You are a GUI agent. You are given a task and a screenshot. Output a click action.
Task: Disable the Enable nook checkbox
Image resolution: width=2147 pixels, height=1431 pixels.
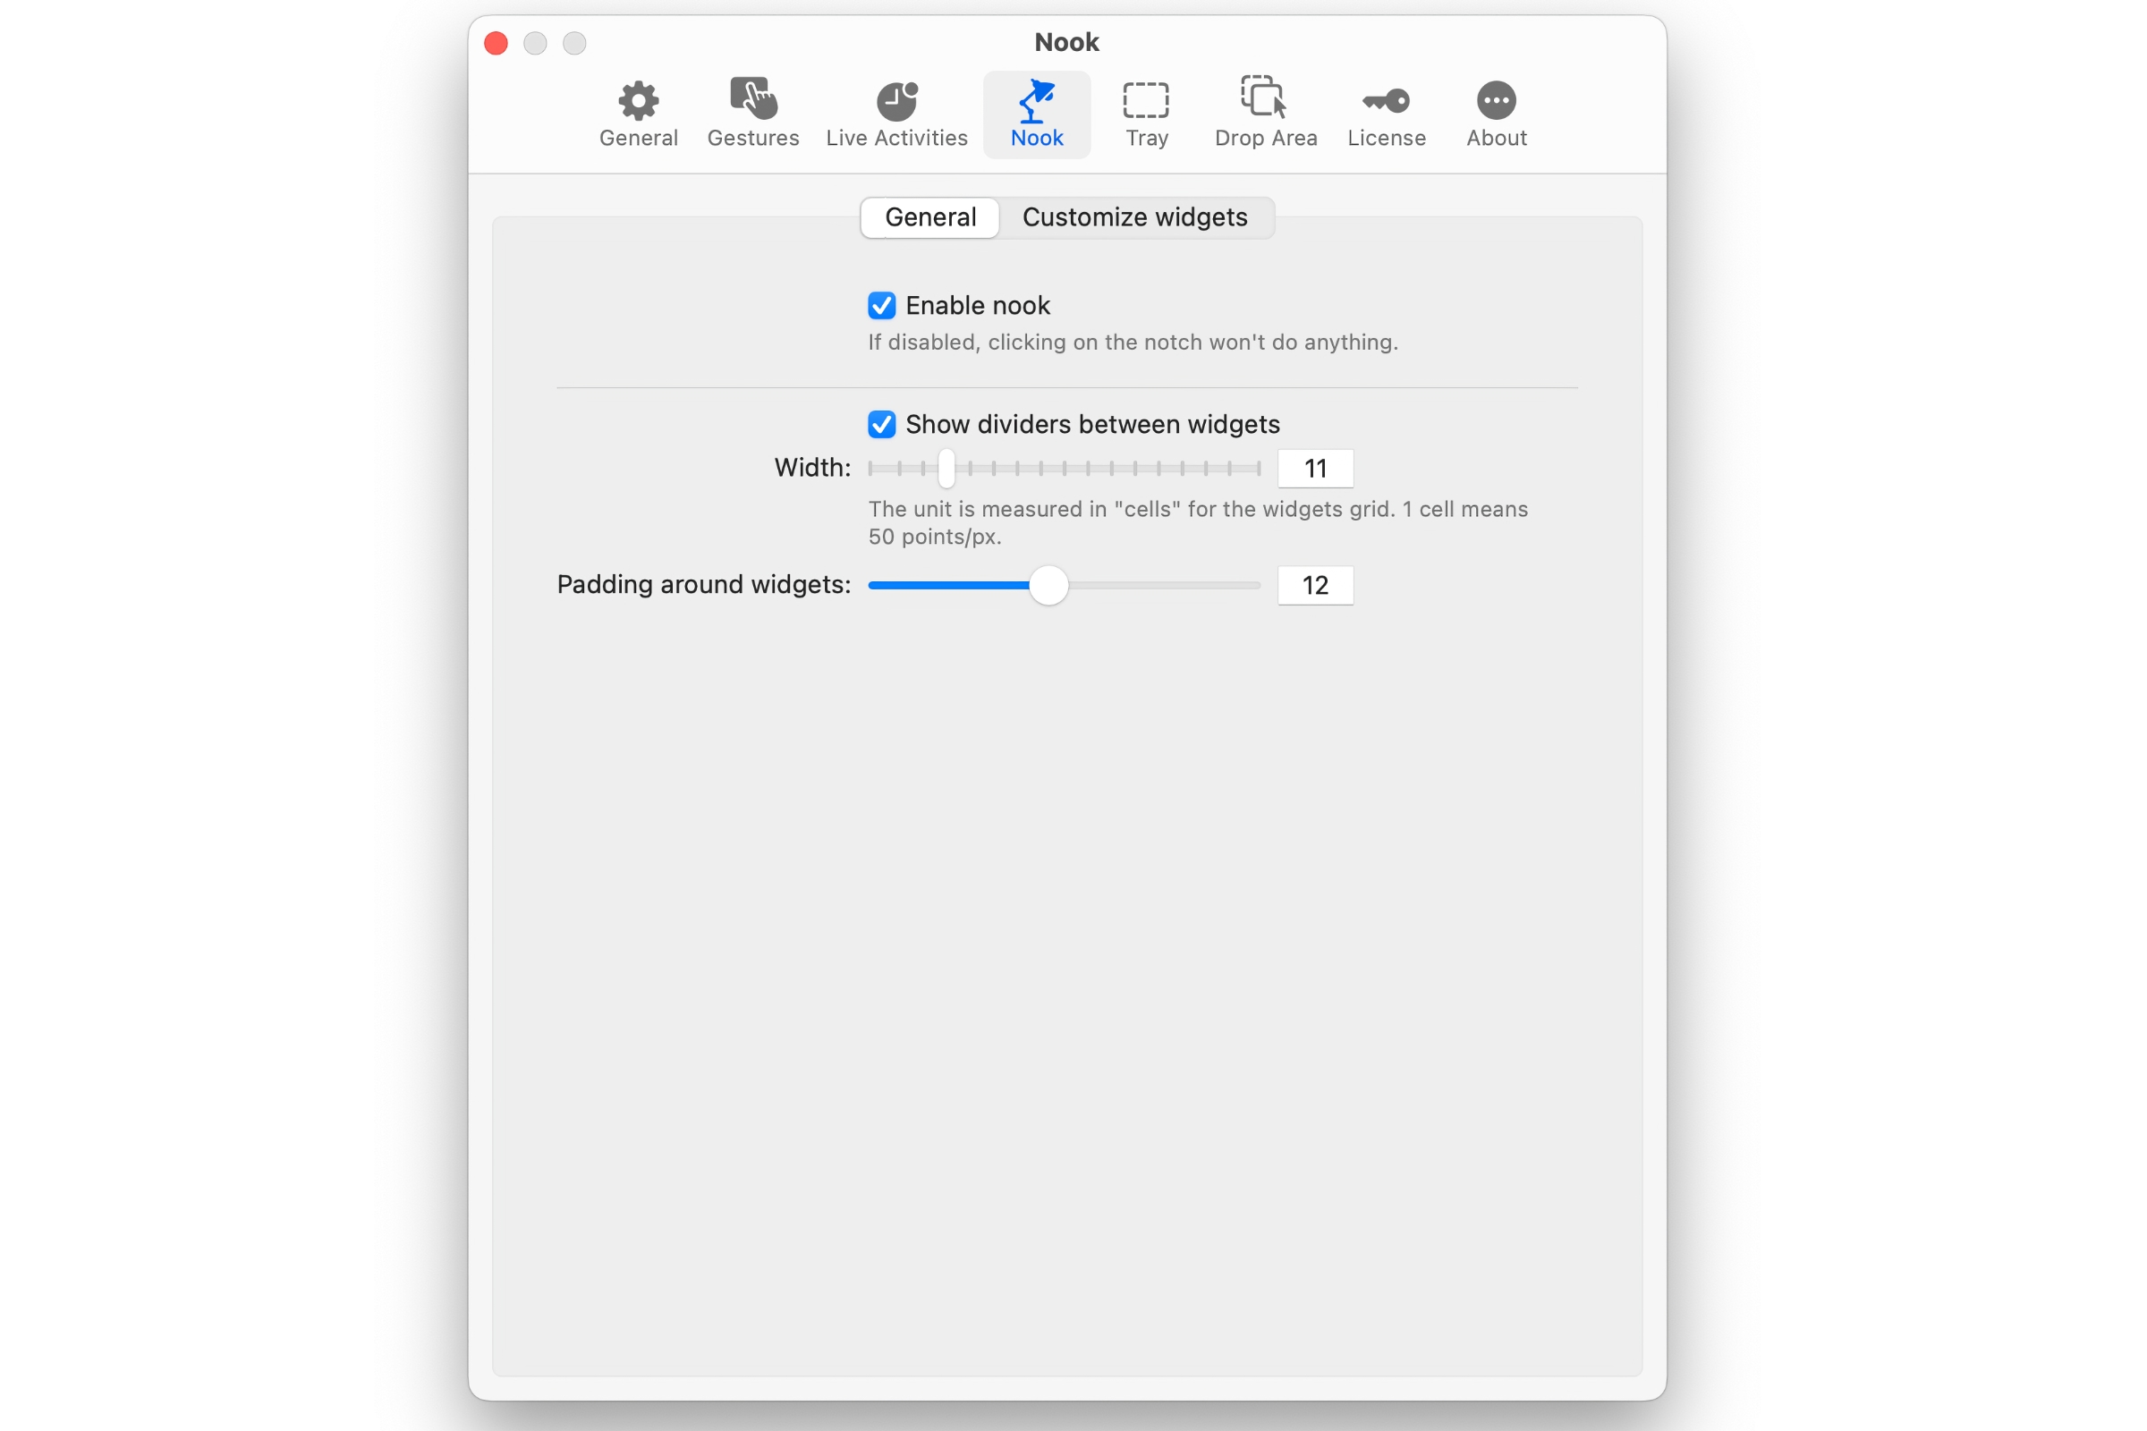[882, 305]
